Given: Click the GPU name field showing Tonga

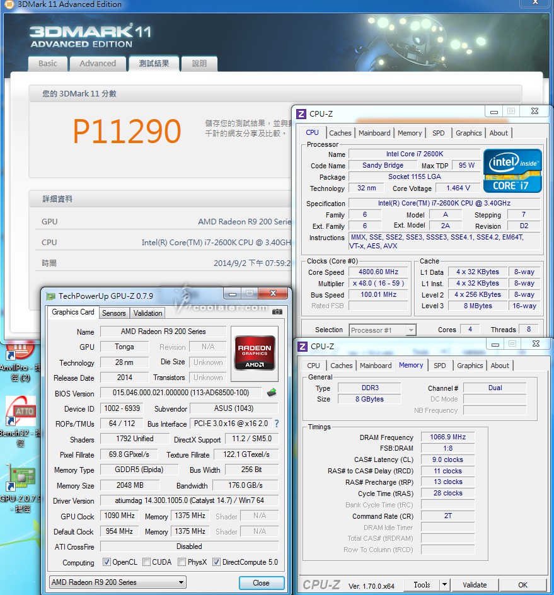Looking at the screenshot, I should tap(124, 347).
